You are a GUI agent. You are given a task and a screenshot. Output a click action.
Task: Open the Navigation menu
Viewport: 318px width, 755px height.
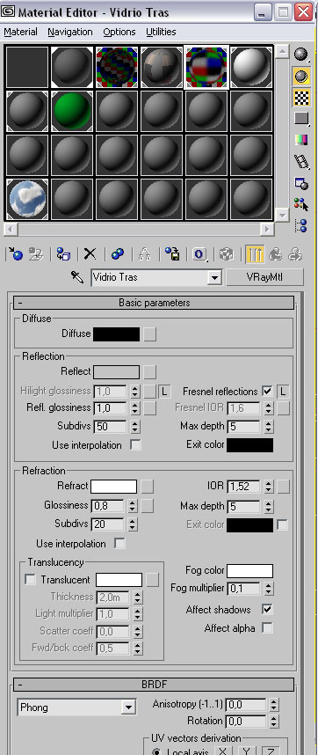click(x=70, y=32)
